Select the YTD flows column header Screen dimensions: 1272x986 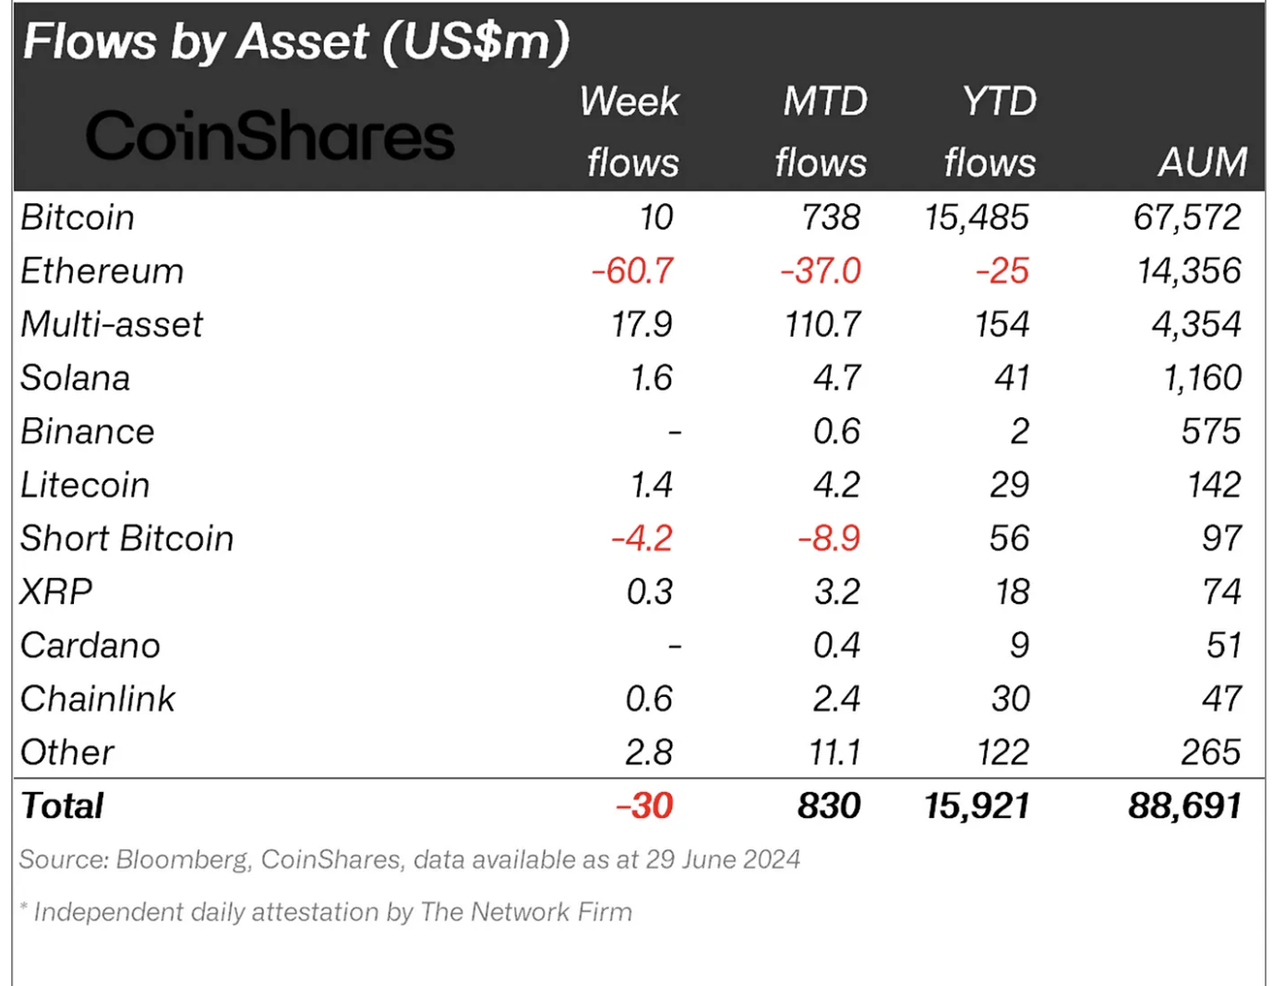tap(991, 131)
